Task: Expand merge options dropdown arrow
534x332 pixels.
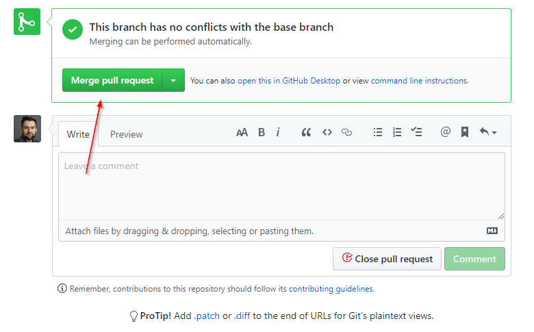Action: [173, 80]
